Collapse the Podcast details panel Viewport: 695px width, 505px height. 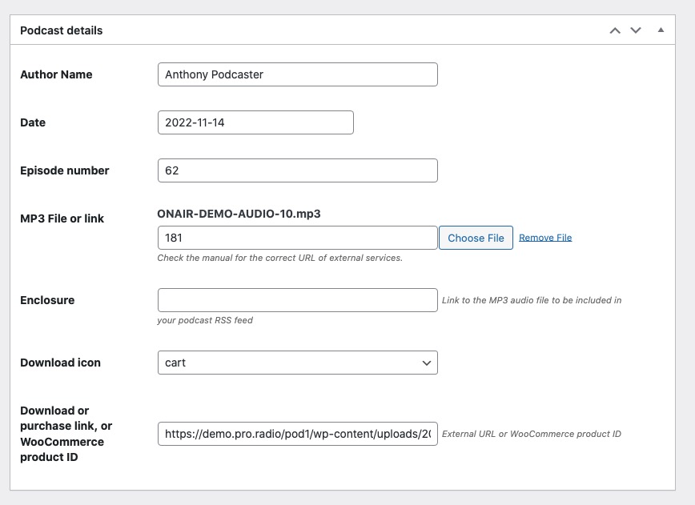coord(661,30)
